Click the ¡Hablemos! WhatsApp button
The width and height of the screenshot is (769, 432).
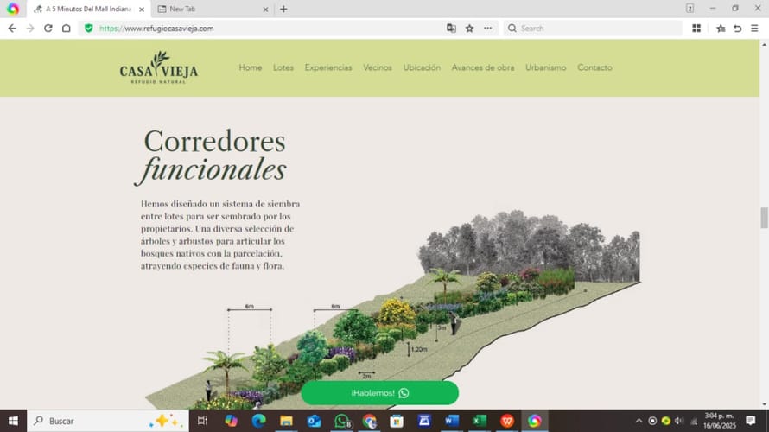380,393
